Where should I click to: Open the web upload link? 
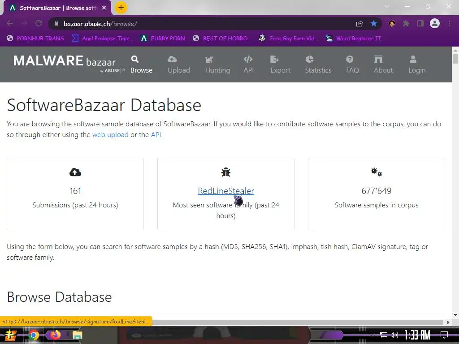[x=110, y=134]
